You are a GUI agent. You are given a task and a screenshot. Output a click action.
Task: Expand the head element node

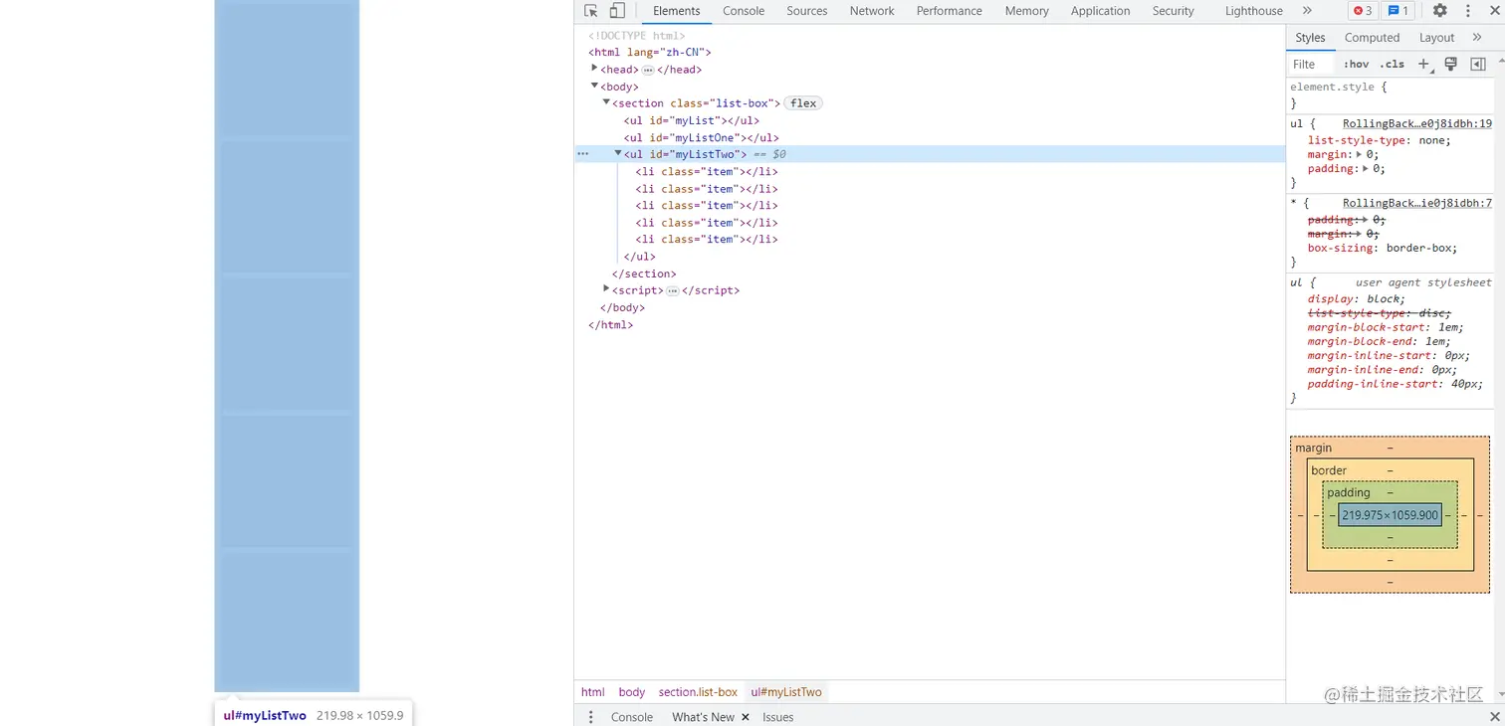point(594,69)
